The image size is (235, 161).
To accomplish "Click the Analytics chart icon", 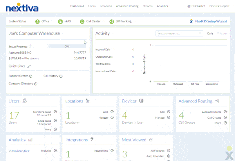I will (30, 140).
